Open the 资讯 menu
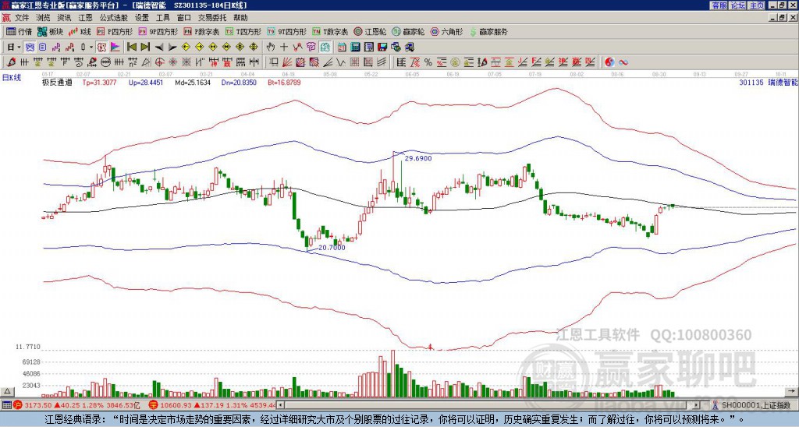 pos(64,18)
